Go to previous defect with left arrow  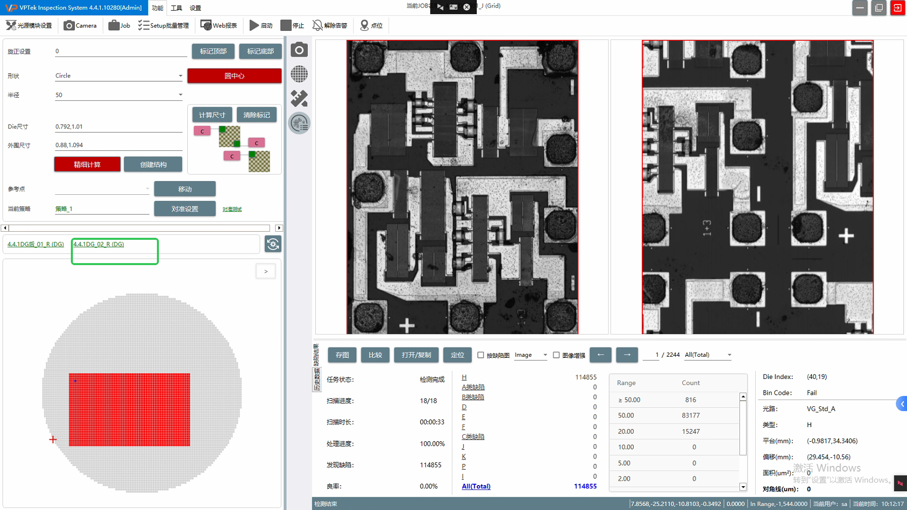tap(600, 355)
